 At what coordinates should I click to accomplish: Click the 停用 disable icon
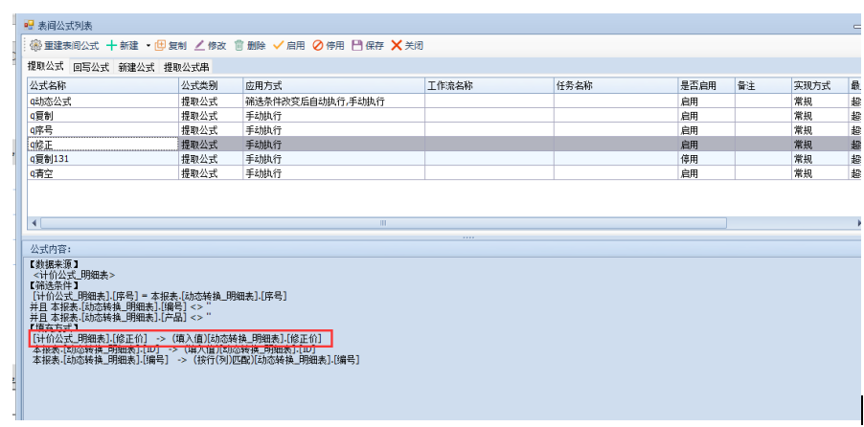pos(318,45)
